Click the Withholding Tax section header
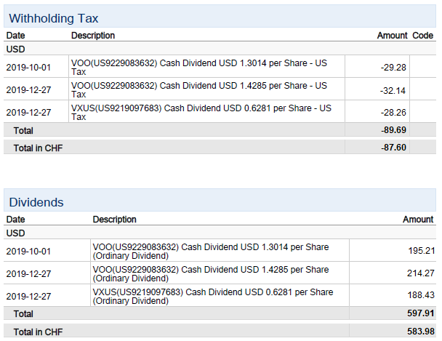 (220, 16)
